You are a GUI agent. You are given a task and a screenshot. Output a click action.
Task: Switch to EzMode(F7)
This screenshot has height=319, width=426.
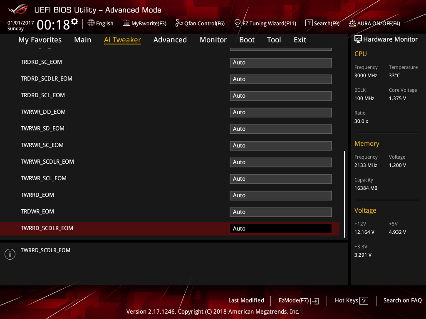point(299,301)
